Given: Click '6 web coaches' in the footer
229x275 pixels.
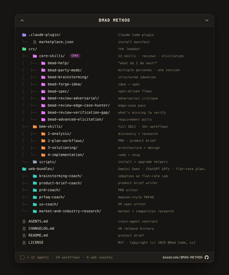Looking at the screenshot, I should tap(100, 257).
